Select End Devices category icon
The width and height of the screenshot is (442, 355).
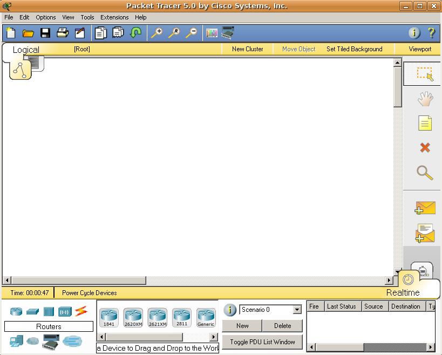click(x=16, y=342)
